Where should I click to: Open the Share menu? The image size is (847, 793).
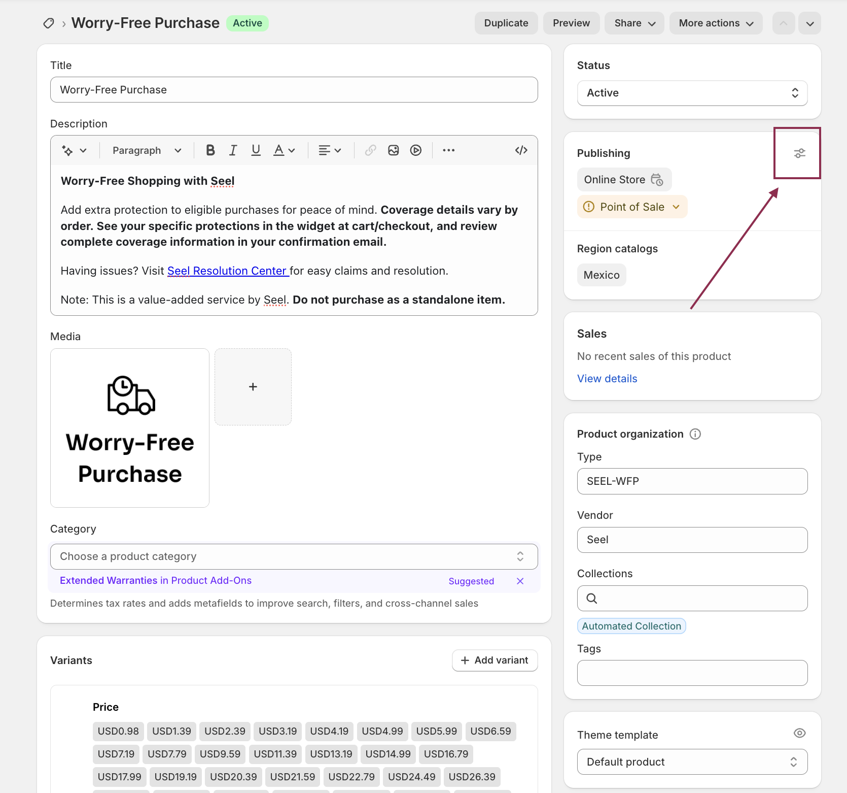click(x=633, y=23)
